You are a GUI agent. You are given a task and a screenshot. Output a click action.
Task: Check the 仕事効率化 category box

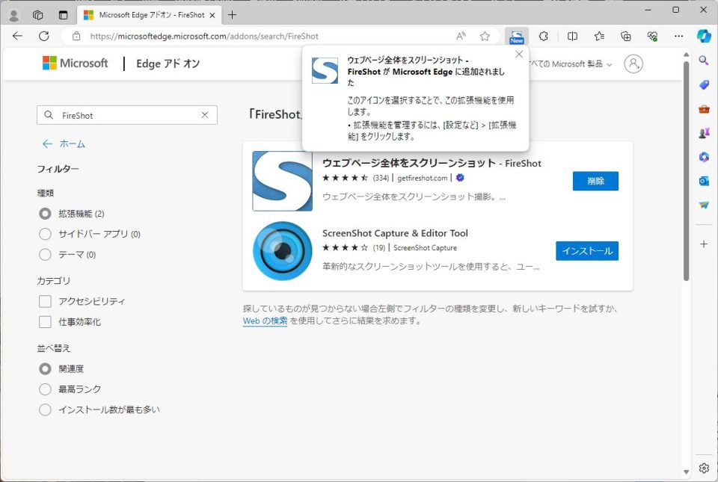(45, 322)
